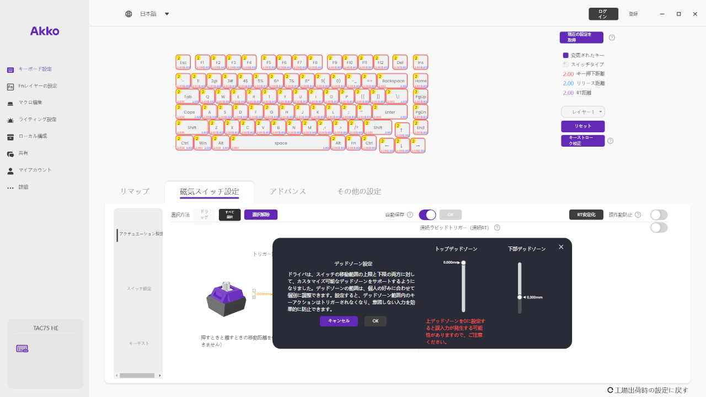Click the ログイン button
The width and height of the screenshot is (706, 397).
603,14
